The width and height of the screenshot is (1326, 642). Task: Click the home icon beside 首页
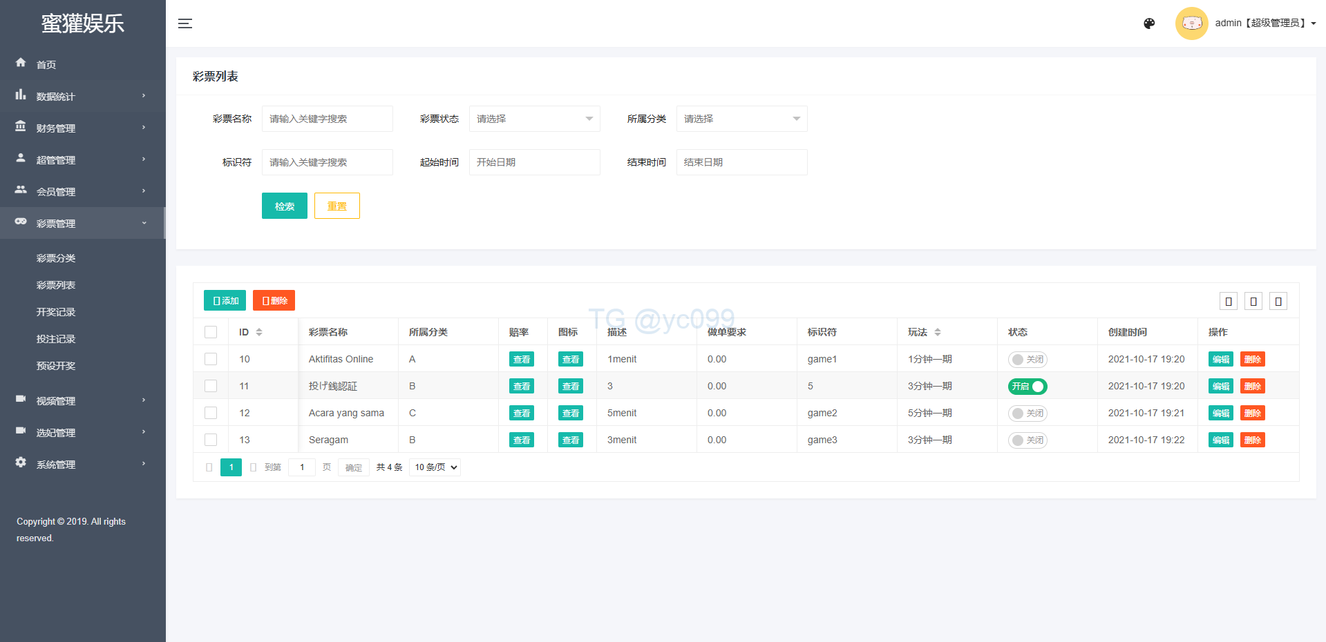click(x=21, y=63)
